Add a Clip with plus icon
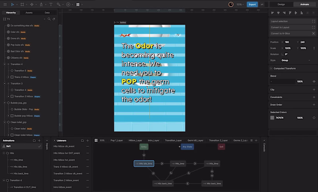This screenshot has width=318, height=192. (x=314, y=89)
